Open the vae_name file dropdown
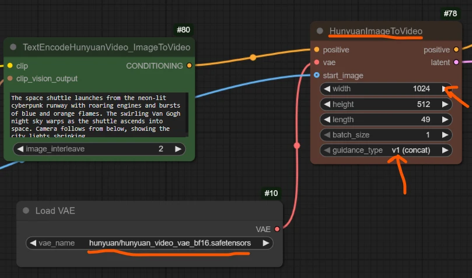472x278 pixels. [169, 243]
